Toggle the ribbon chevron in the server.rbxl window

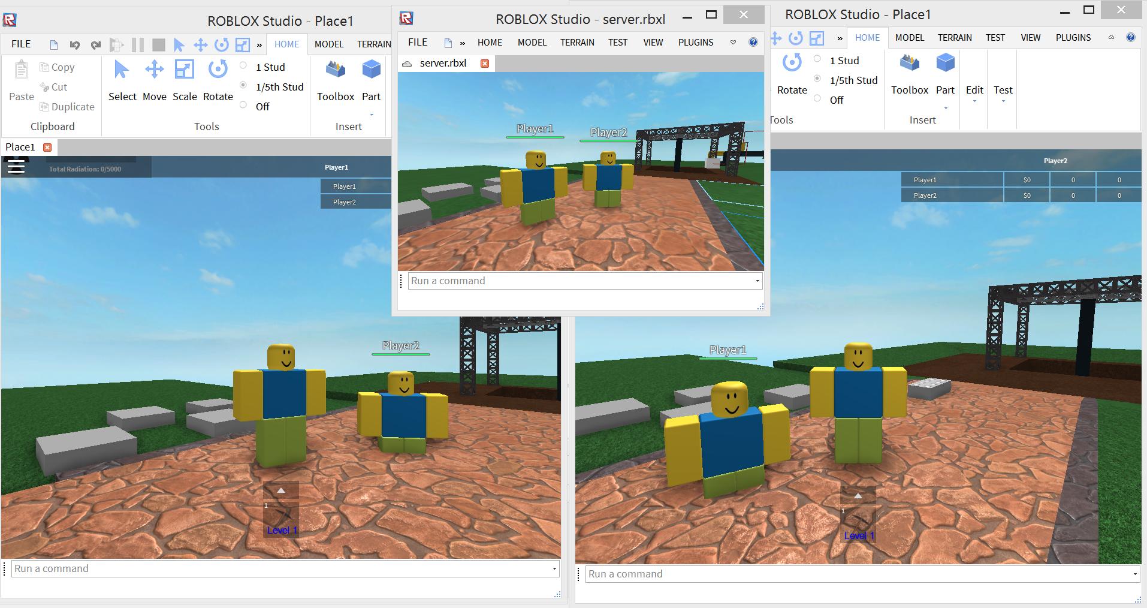[x=733, y=42]
